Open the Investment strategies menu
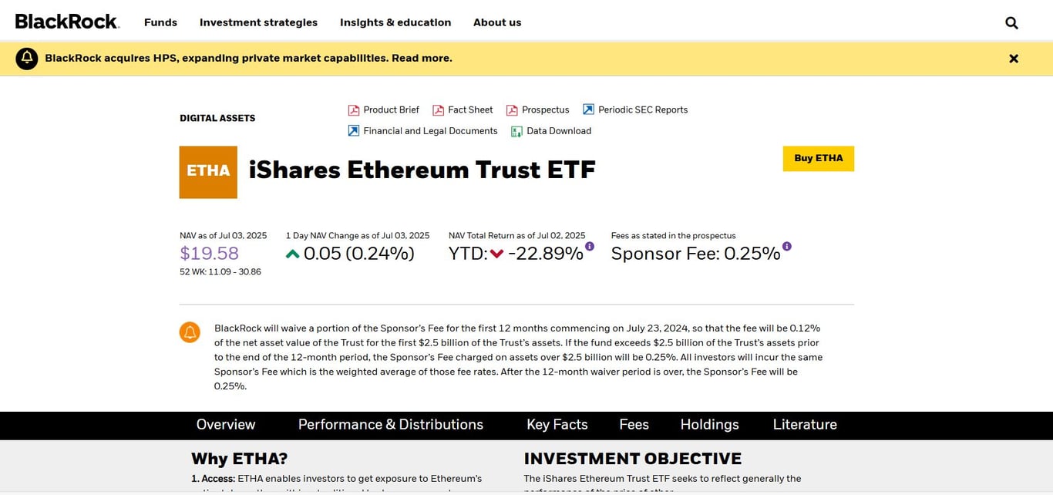The height and width of the screenshot is (495, 1053). [x=258, y=22]
